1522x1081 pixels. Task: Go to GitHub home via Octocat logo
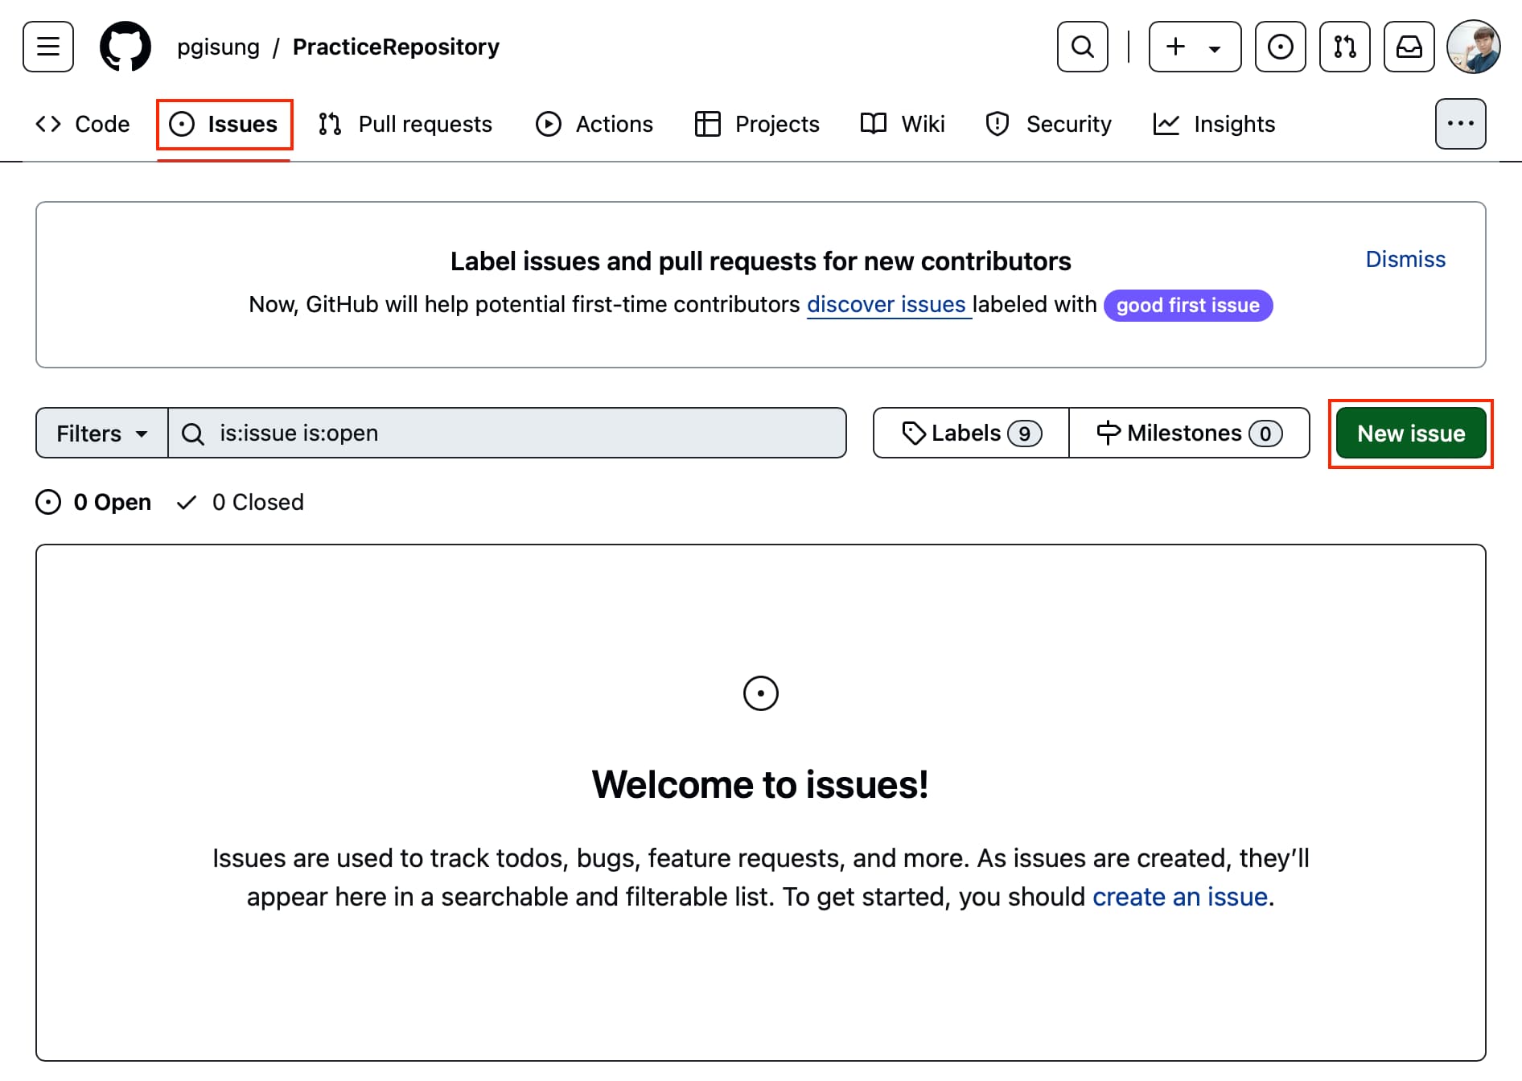(x=125, y=47)
